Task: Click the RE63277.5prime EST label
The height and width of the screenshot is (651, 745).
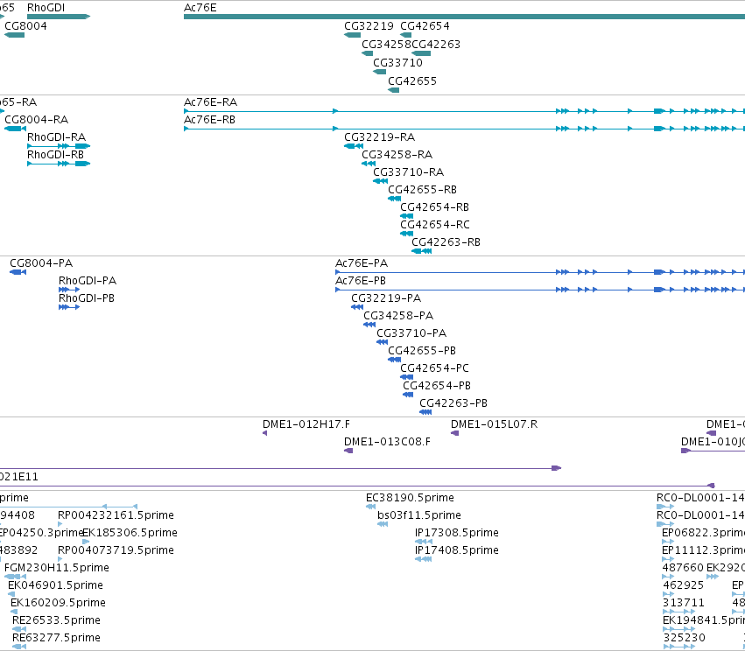Action: pos(57,638)
